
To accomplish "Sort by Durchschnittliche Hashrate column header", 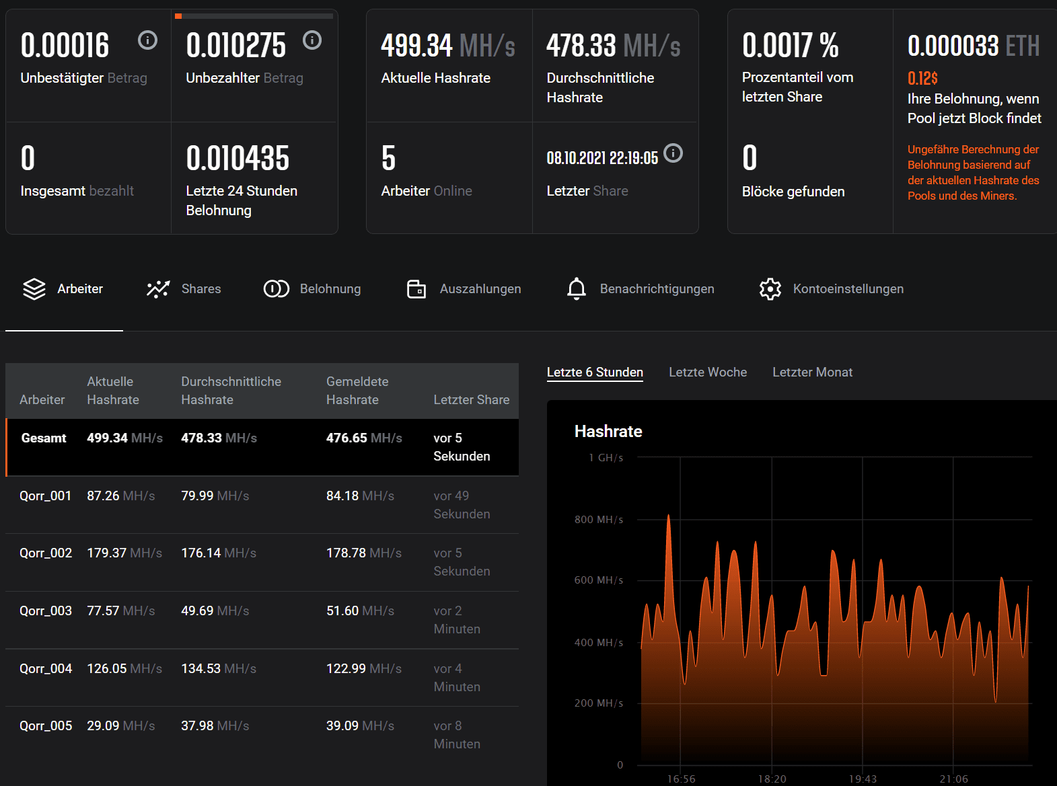I will click(x=231, y=391).
